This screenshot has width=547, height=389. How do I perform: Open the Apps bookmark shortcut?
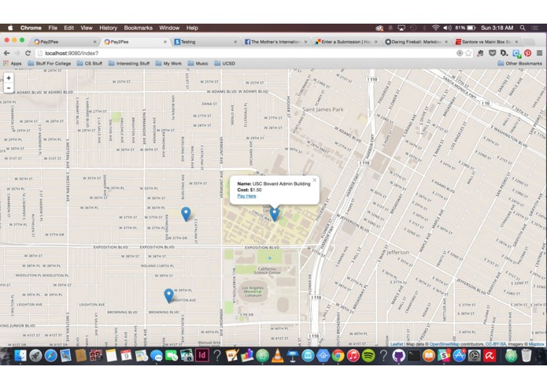point(13,64)
